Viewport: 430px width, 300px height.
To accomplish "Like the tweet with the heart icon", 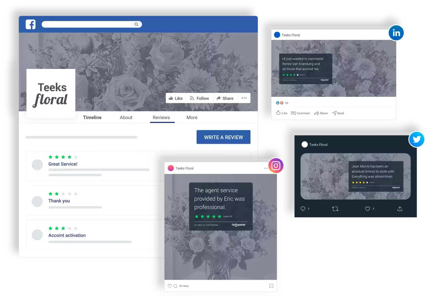I will 367,209.
